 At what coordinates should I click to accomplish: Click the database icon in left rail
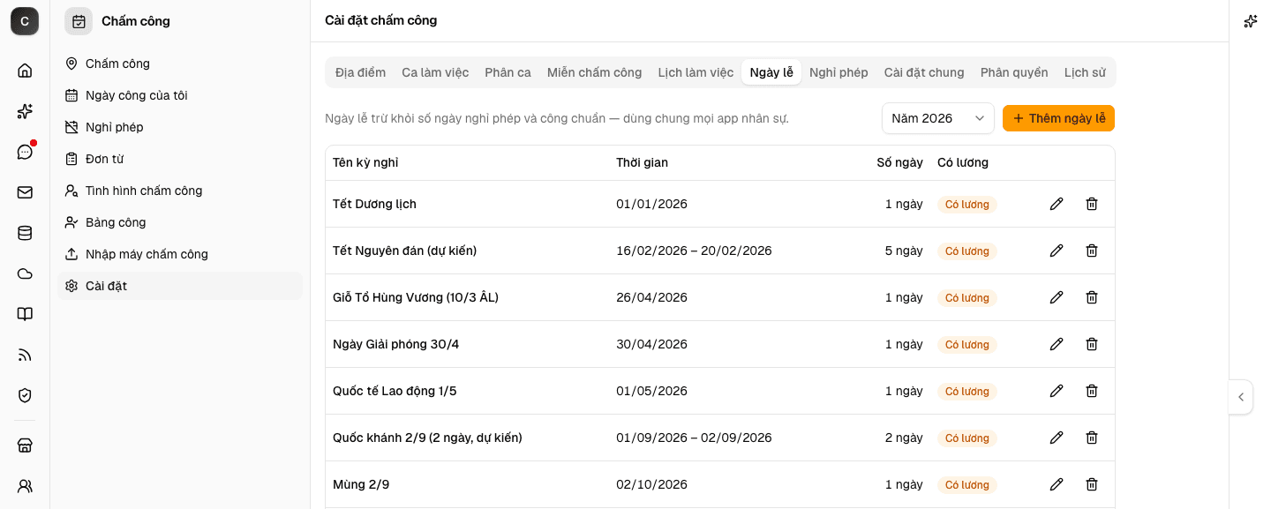25,233
